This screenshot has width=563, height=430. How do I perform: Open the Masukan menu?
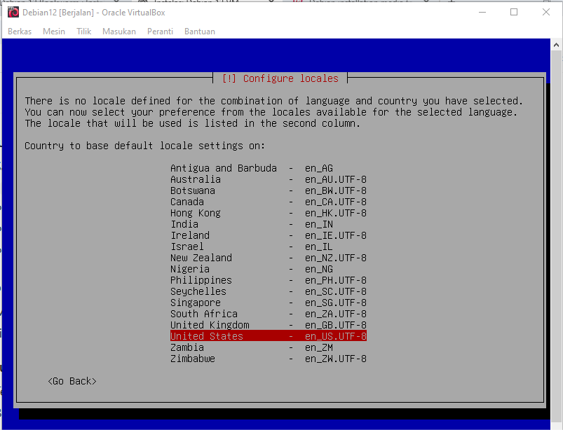pyautogui.click(x=119, y=32)
